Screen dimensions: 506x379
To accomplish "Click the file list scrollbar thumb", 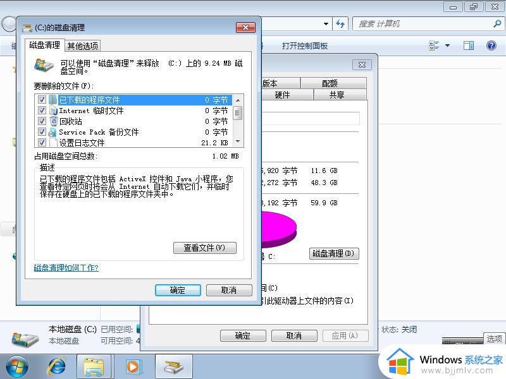I will pos(238,113).
